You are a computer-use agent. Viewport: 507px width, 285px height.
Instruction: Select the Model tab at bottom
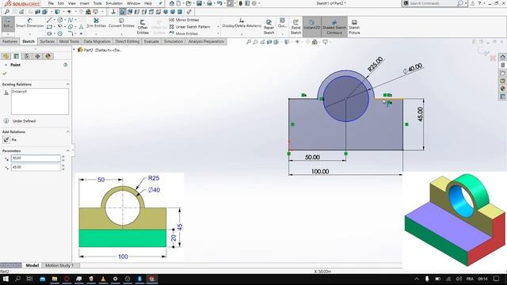32,265
